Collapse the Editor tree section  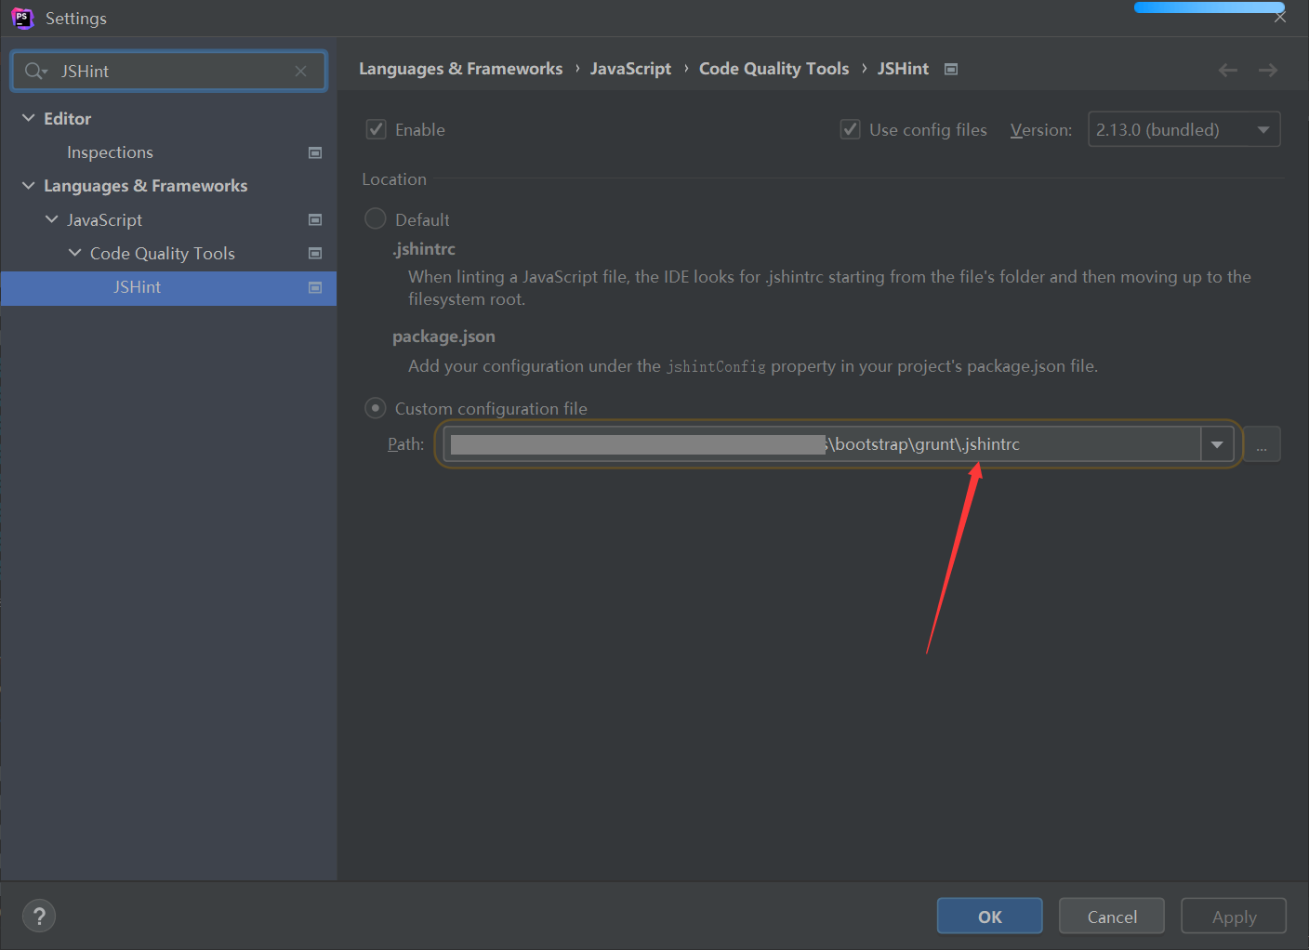(27, 118)
